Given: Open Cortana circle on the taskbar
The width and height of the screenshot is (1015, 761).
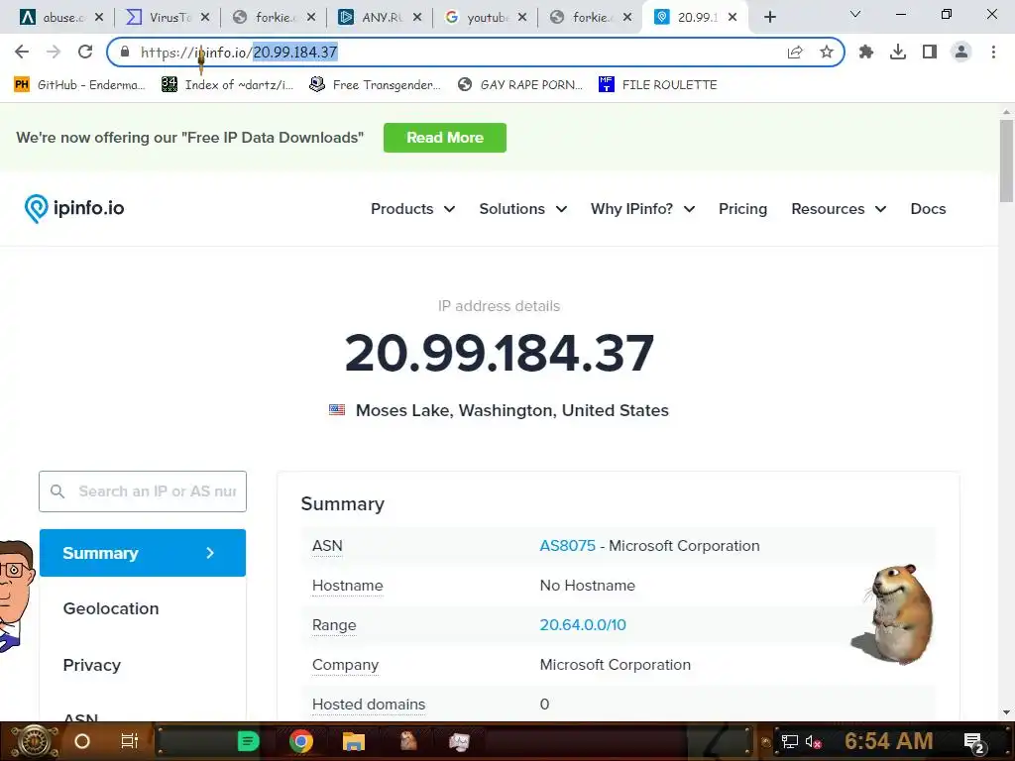Looking at the screenshot, I should click(x=82, y=741).
